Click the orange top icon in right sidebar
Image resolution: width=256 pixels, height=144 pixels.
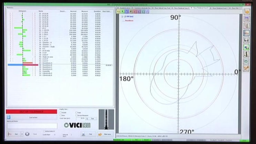[x=247, y=12]
